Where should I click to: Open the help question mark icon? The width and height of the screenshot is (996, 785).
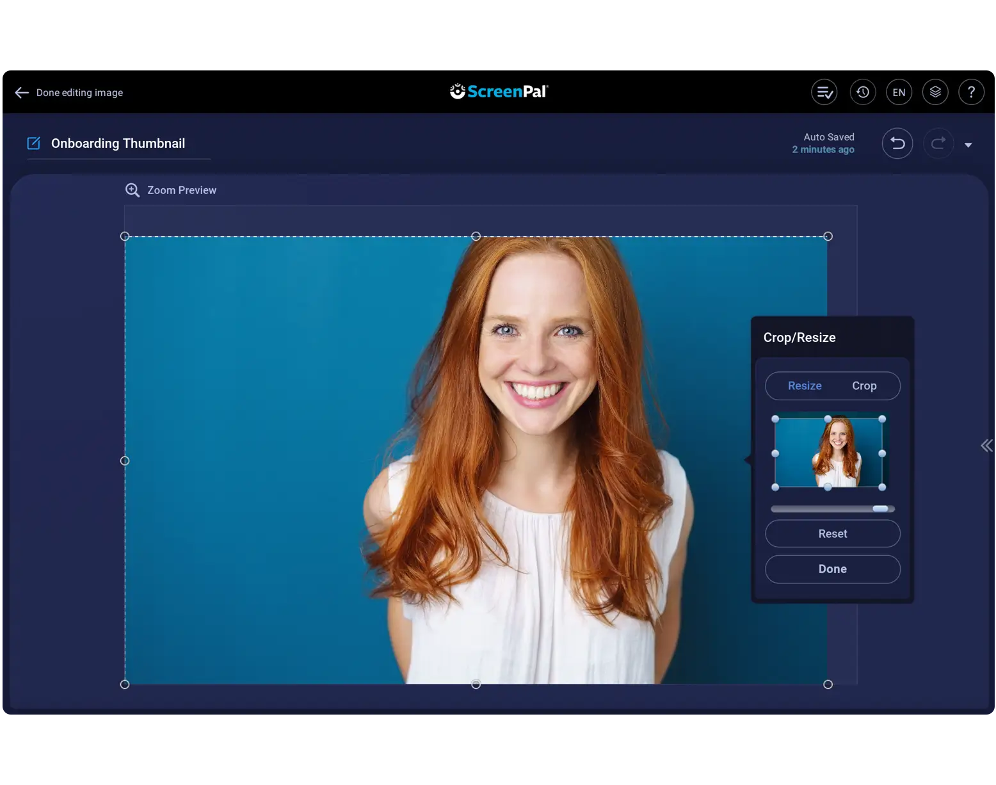pyautogui.click(x=971, y=92)
